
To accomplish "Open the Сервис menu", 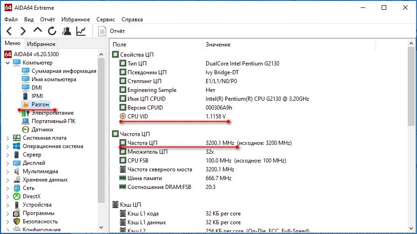I will [x=106, y=19].
